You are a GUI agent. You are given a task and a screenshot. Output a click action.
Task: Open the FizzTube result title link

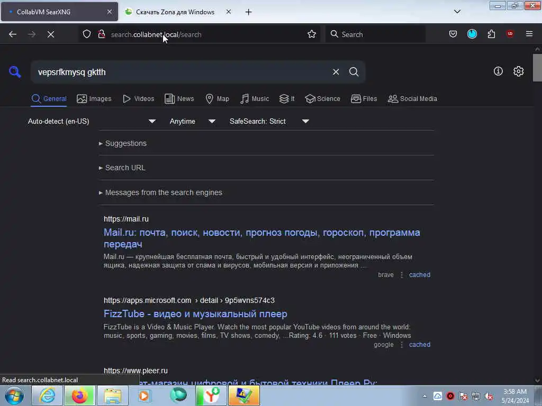(195, 314)
